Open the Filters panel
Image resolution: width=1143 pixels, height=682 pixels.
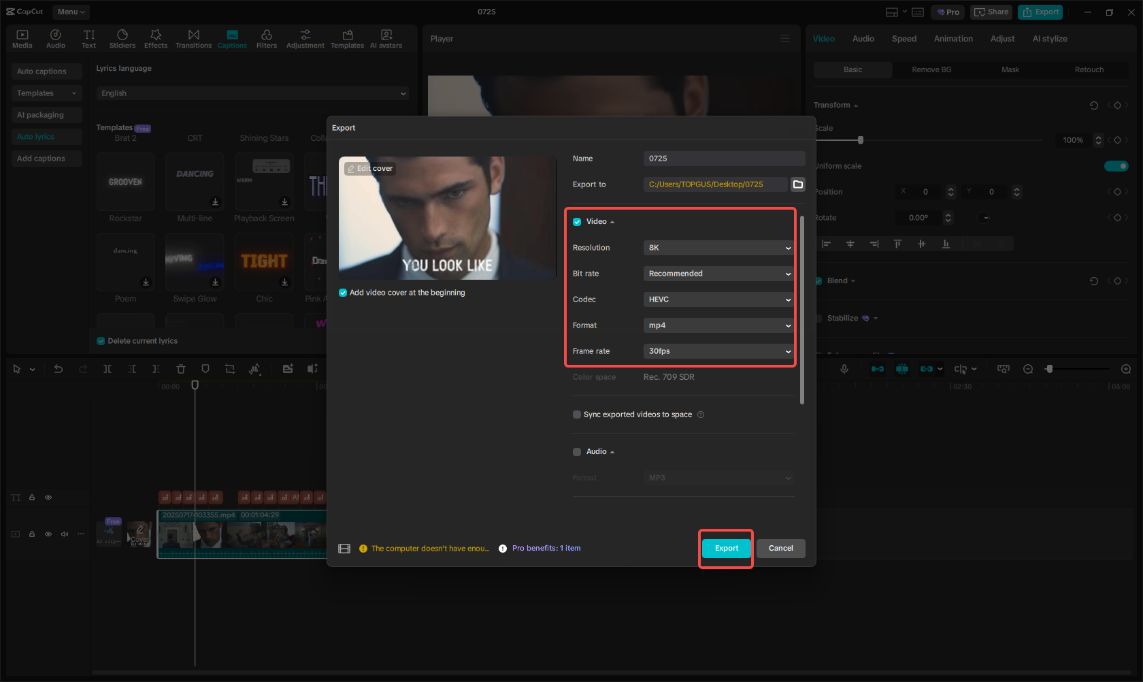(x=267, y=39)
